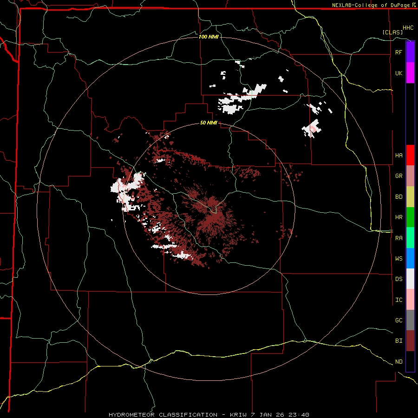Click the 50 NMI range ring label
Screen dimensions: 418x418
pyautogui.click(x=209, y=123)
